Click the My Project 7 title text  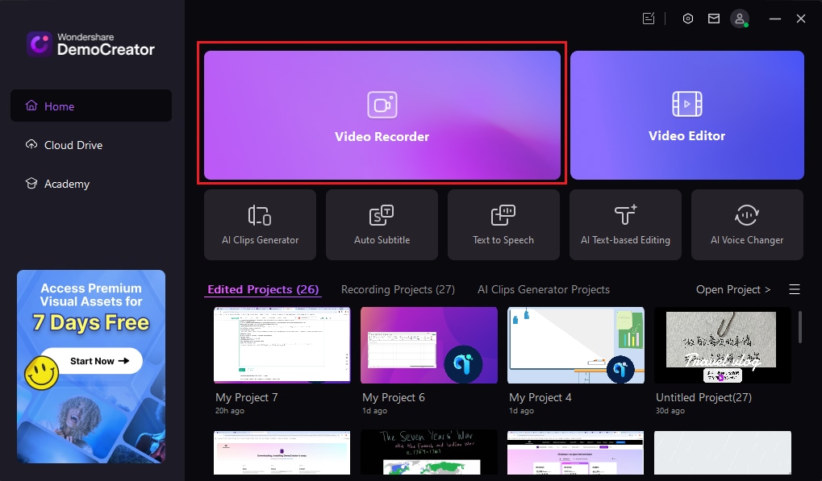click(x=246, y=397)
